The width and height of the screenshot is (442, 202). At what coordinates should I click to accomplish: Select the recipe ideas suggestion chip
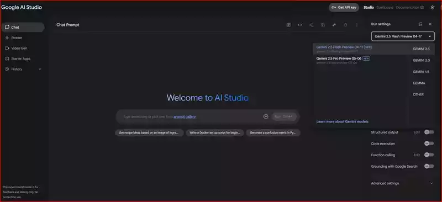(x=149, y=132)
